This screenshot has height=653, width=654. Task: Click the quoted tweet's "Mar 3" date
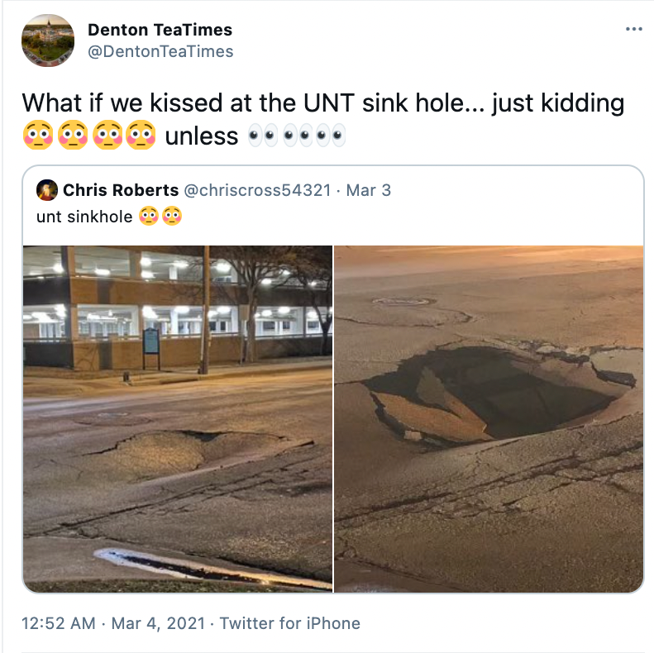coord(369,190)
